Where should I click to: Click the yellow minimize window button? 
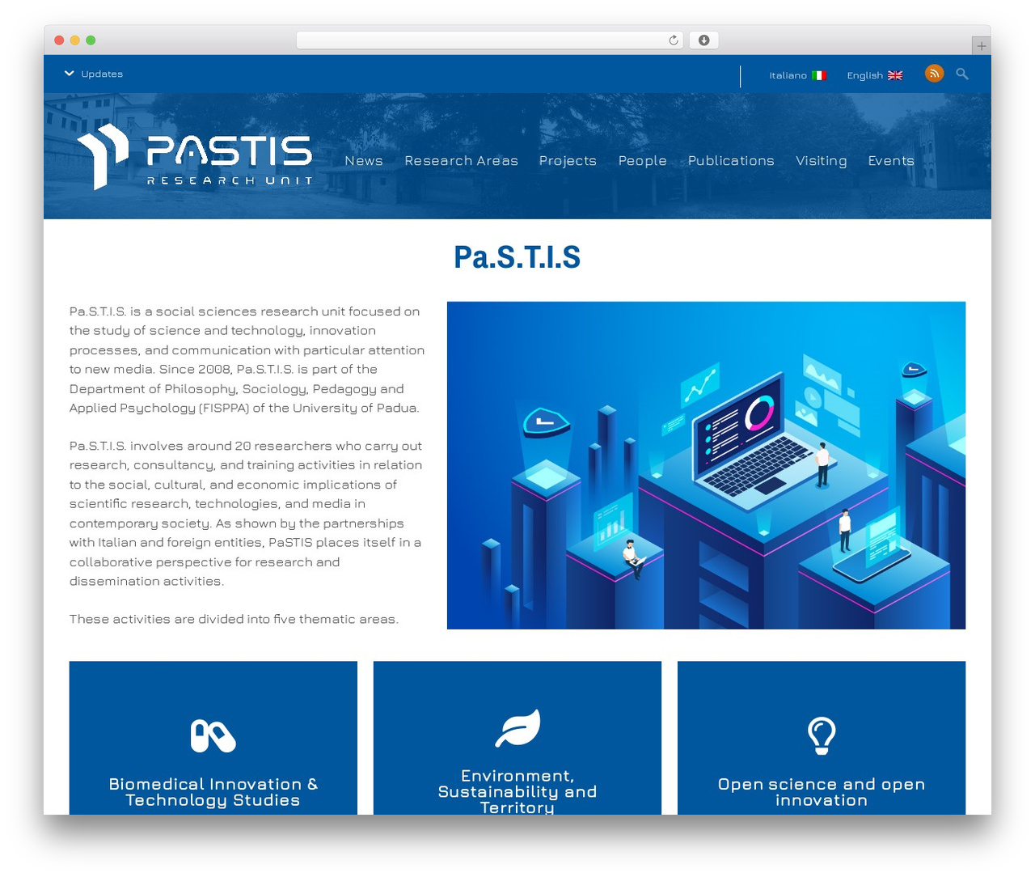(x=75, y=40)
